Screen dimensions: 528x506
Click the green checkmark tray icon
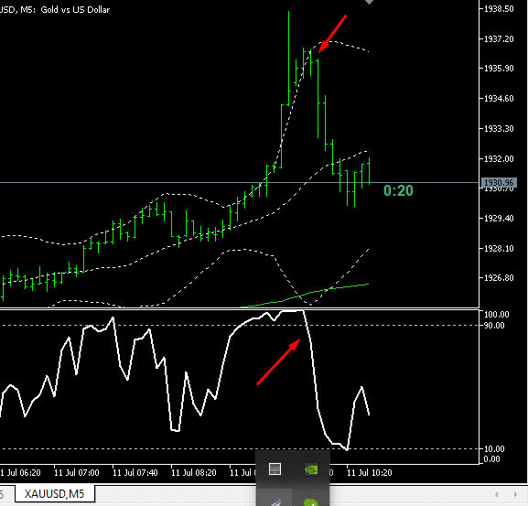click(311, 502)
